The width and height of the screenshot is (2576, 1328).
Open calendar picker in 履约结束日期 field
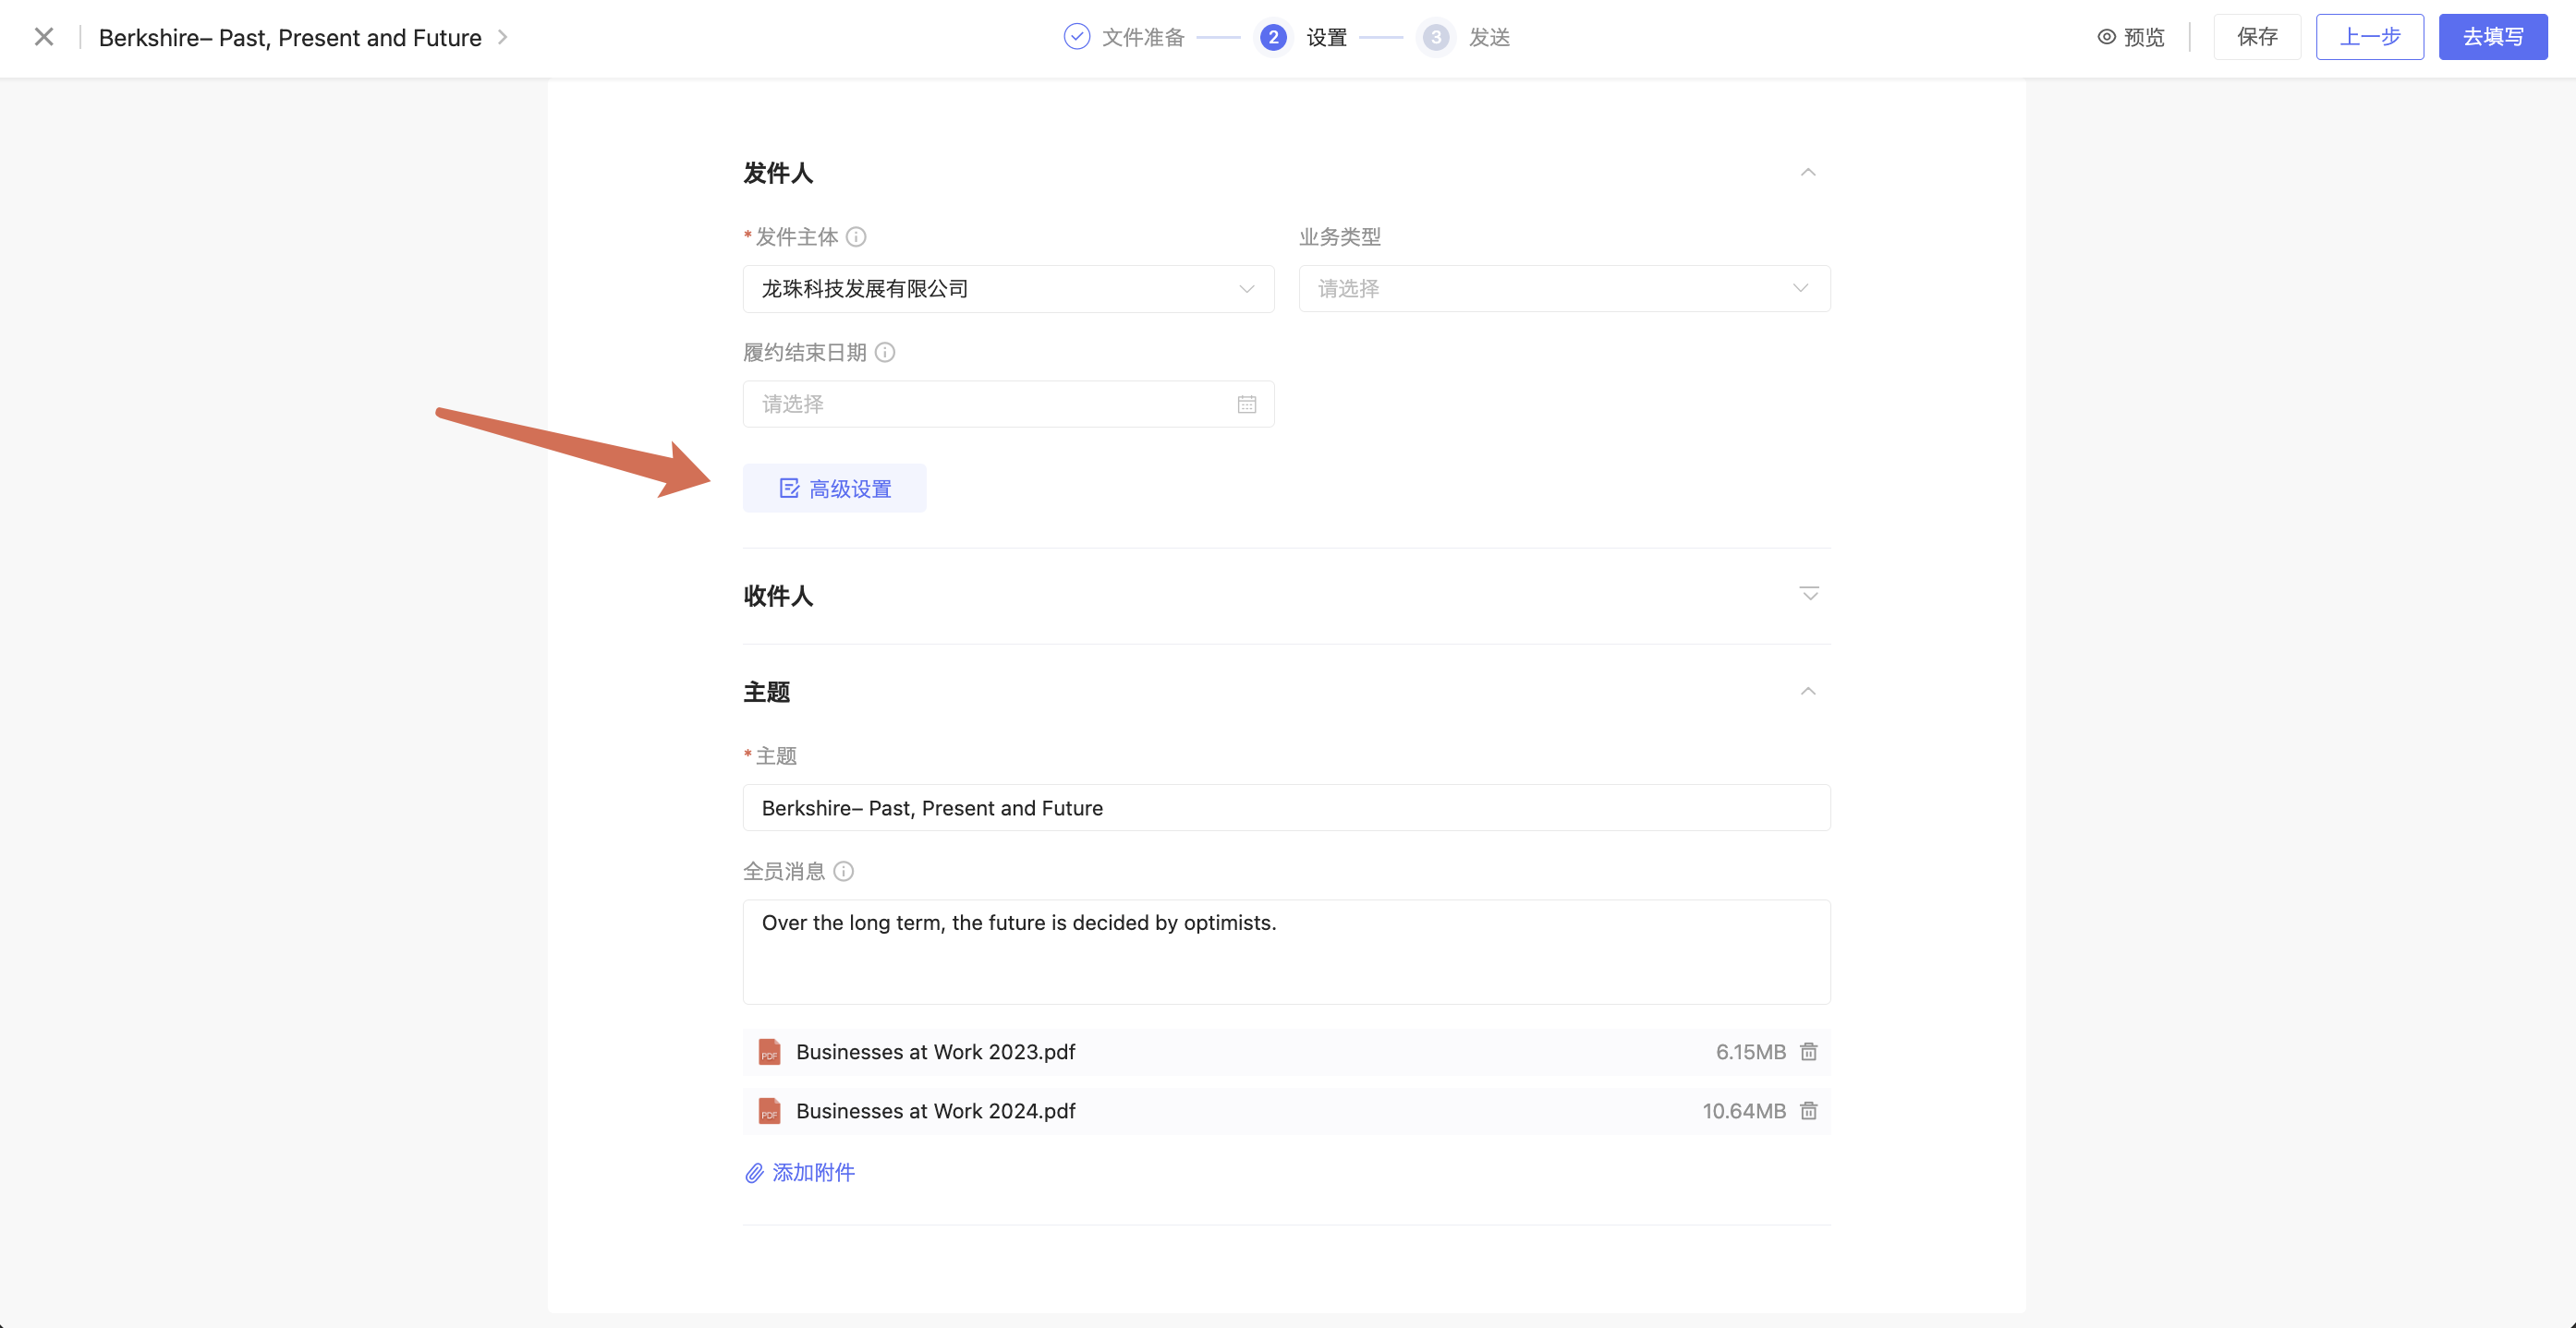tap(1246, 404)
